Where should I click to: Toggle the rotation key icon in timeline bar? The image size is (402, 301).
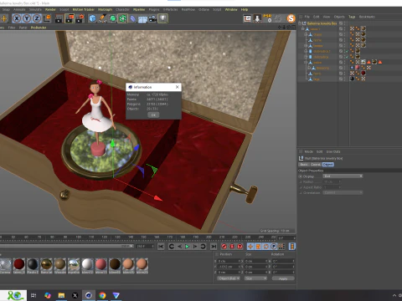(266, 247)
